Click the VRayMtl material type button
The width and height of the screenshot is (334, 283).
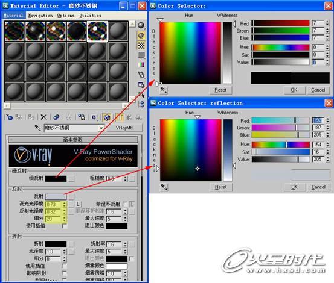point(124,128)
